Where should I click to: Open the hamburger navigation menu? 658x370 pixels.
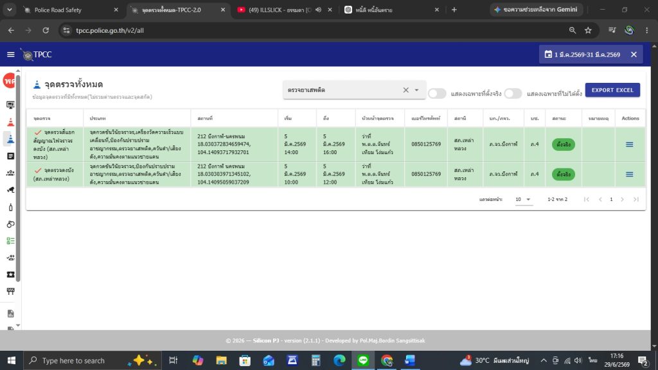click(x=10, y=55)
